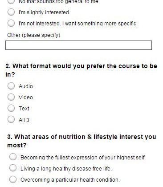Choose "Becoming the fullest expression" radio button

(x=13, y=157)
